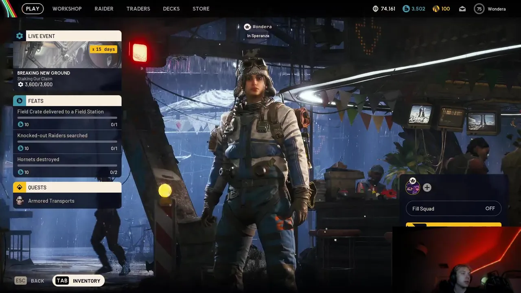Click the cog icon beside 3,600/3,600
The width and height of the screenshot is (521, 293).
click(x=20, y=85)
